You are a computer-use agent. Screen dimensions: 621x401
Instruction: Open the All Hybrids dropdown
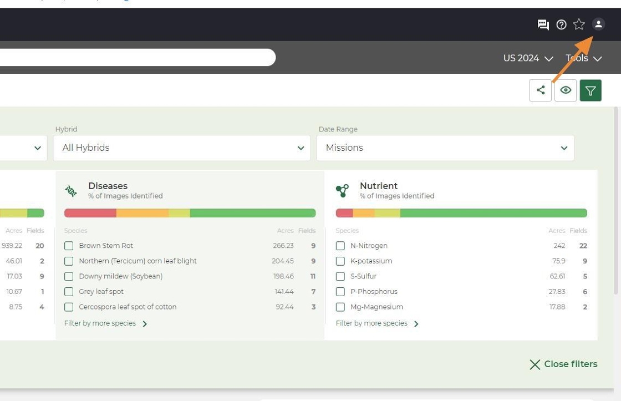[182, 148]
